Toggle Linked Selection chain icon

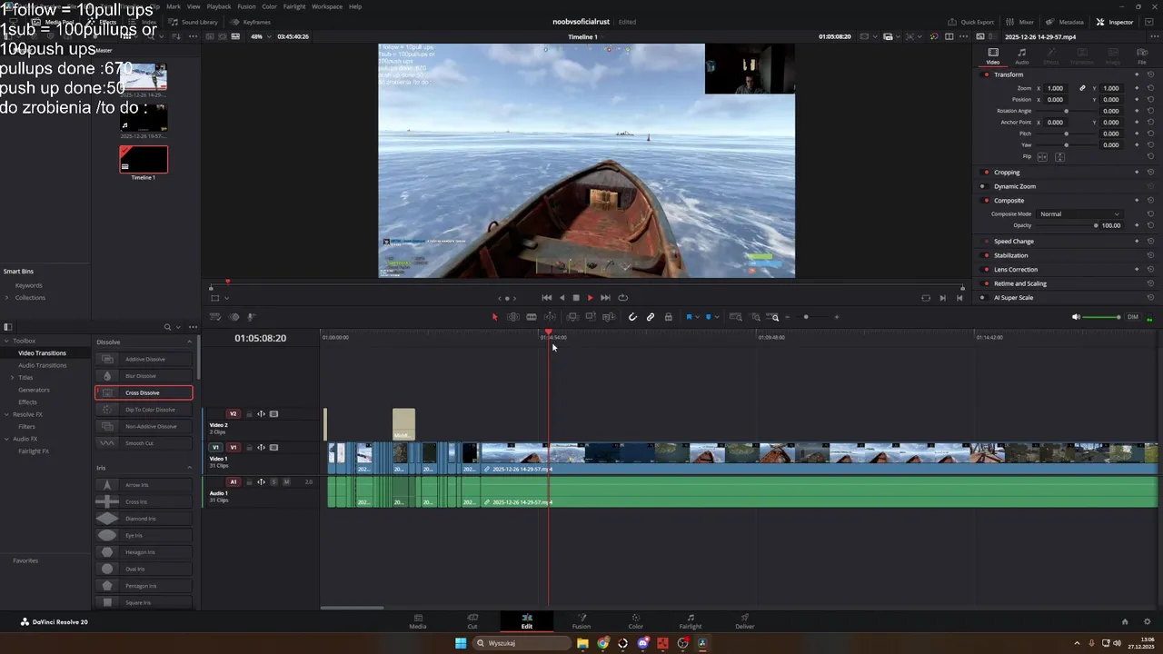tap(651, 317)
